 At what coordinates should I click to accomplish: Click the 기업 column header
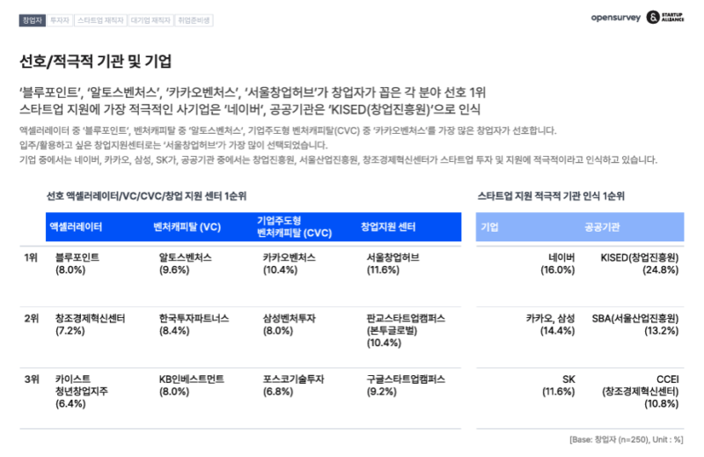489,226
